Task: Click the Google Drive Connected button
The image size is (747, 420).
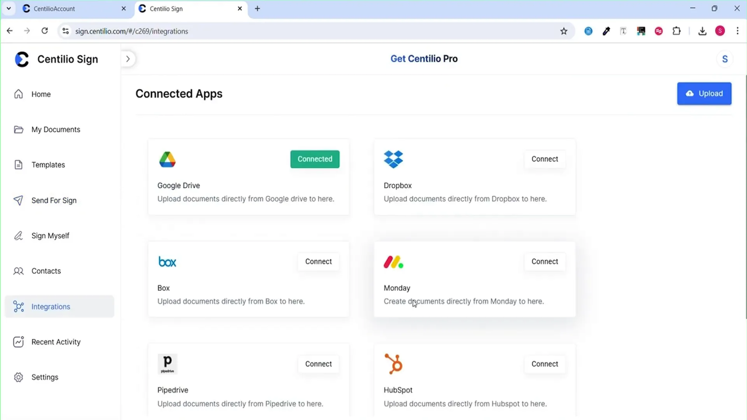Action: tap(315, 159)
